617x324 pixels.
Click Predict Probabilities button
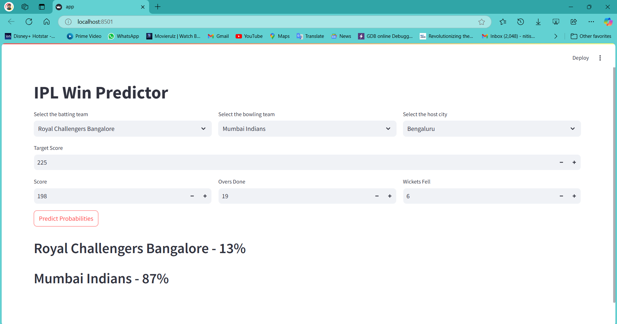point(66,218)
